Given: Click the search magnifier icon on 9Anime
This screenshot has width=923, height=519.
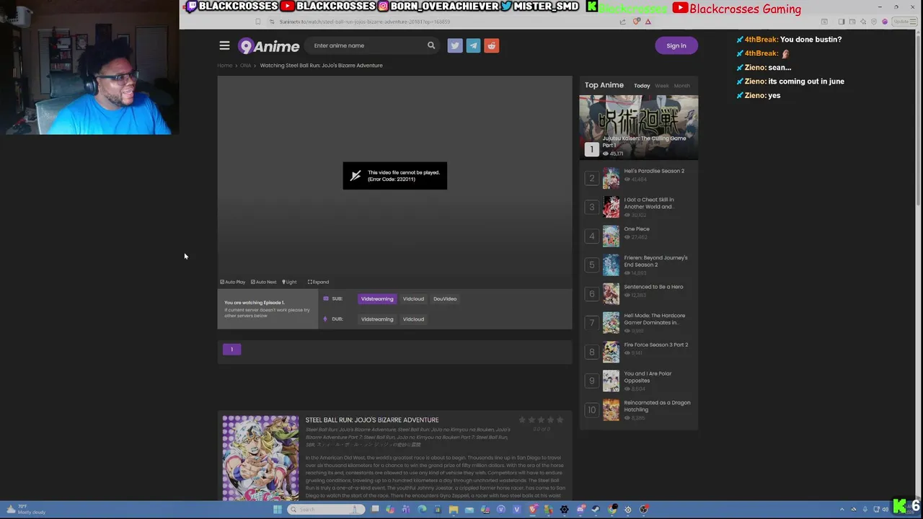Looking at the screenshot, I should pyautogui.click(x=431, y=45).
